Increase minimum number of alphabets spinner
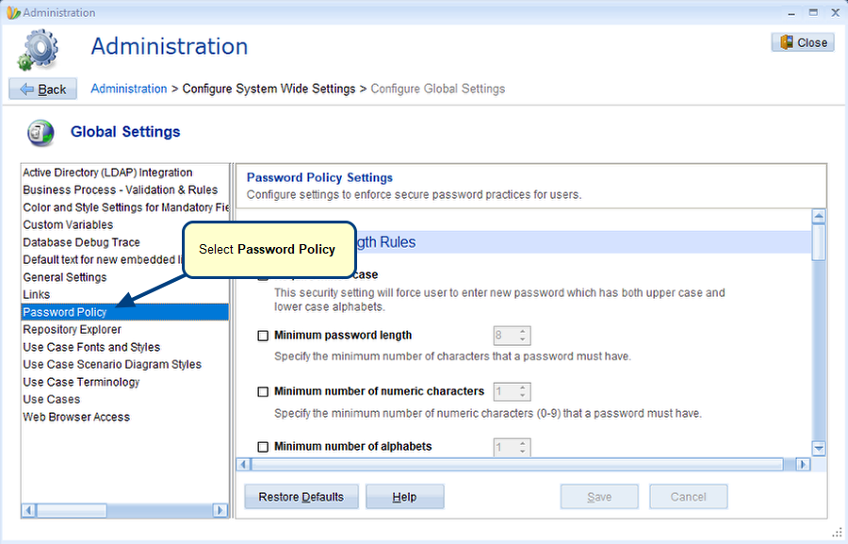 pyautogui.click(x=523, y=442)
